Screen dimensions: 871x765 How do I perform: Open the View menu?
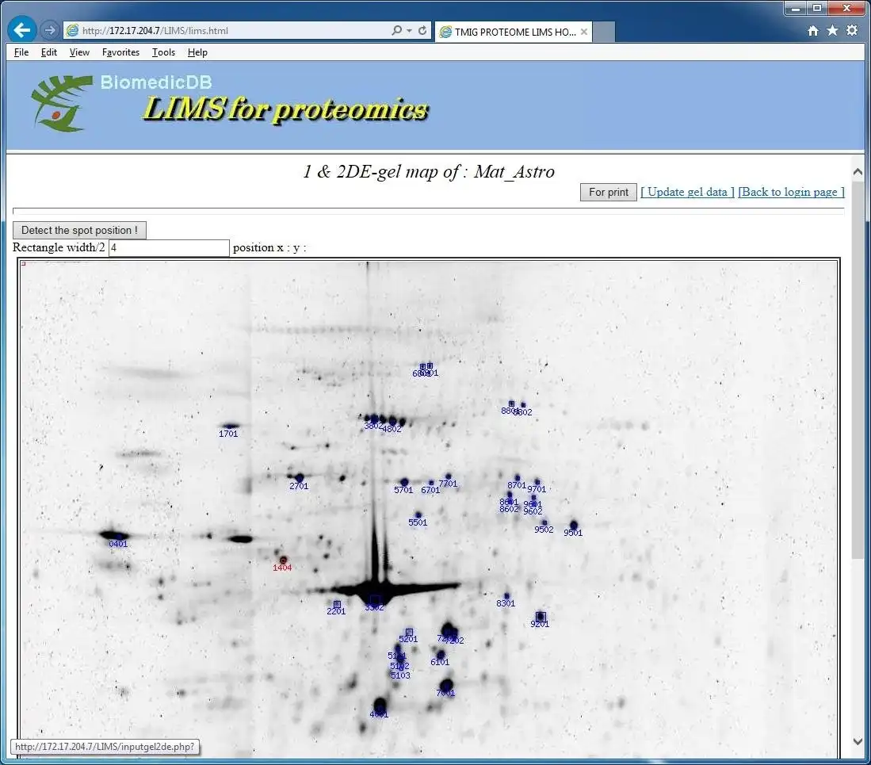(79, 52)
